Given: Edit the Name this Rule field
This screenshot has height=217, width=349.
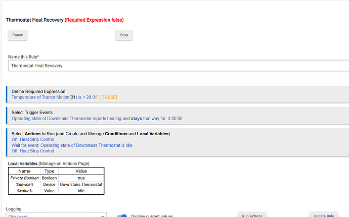Looking at the screenshot, I should pyautogui.click(x=179, y=66).
